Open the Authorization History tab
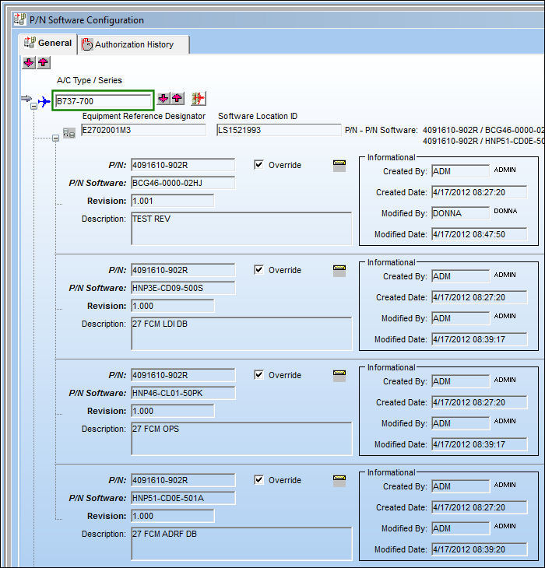 point(133,45)
